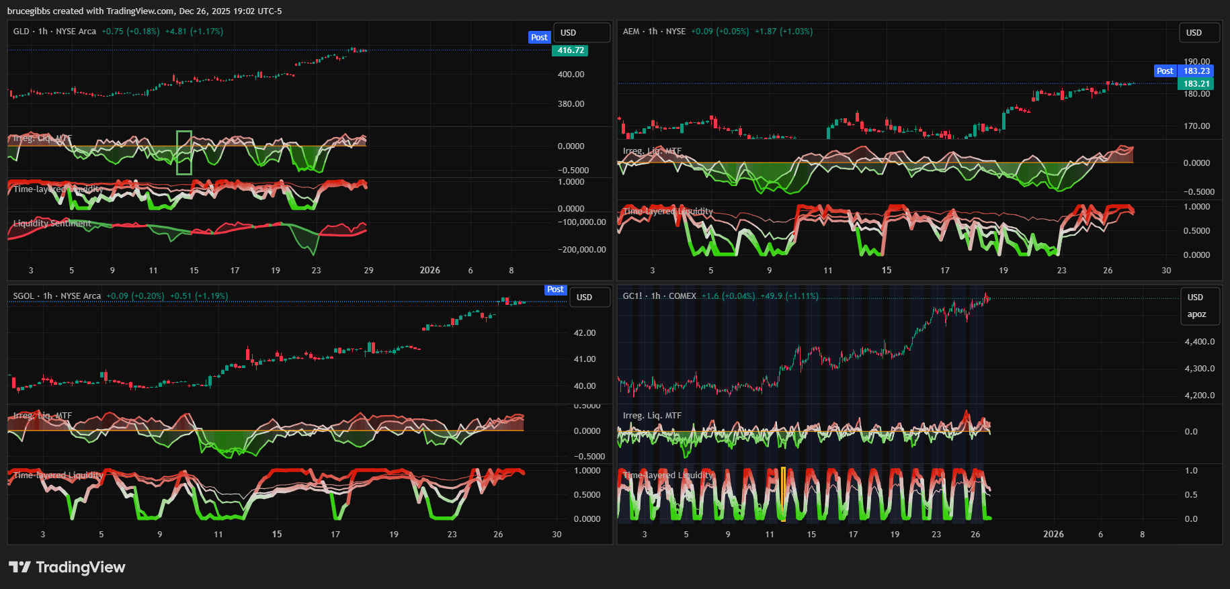
Task: Select the Irreg. Liq. MTF label on GC1! chart
Action: click(x=652, y=416)
